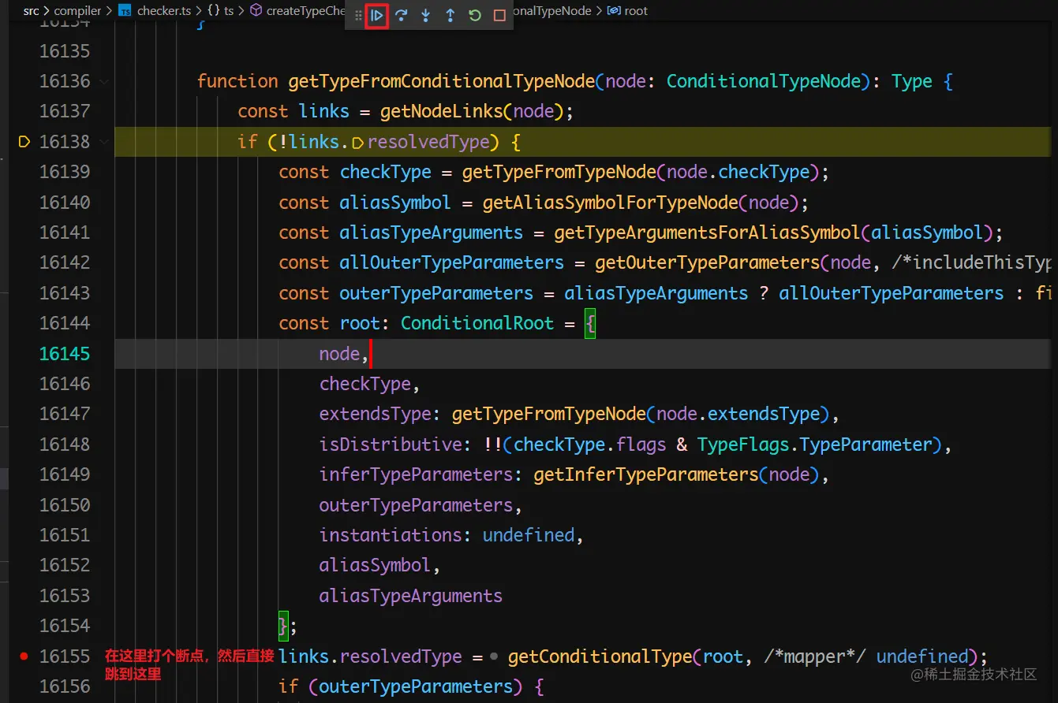Step Into with the down-arrow debug icon
1058x703 pixels.
(x=426, y=15)
